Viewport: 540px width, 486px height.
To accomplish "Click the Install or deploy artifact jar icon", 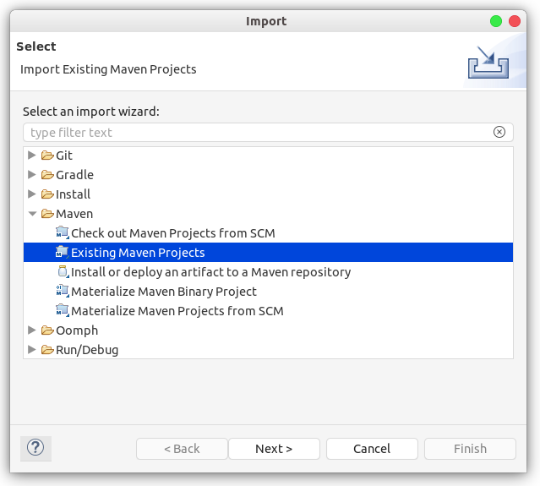I will 63,272.
